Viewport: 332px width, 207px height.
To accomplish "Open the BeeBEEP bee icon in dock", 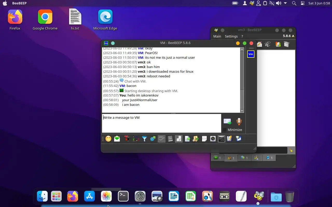I will coord(258,196).
